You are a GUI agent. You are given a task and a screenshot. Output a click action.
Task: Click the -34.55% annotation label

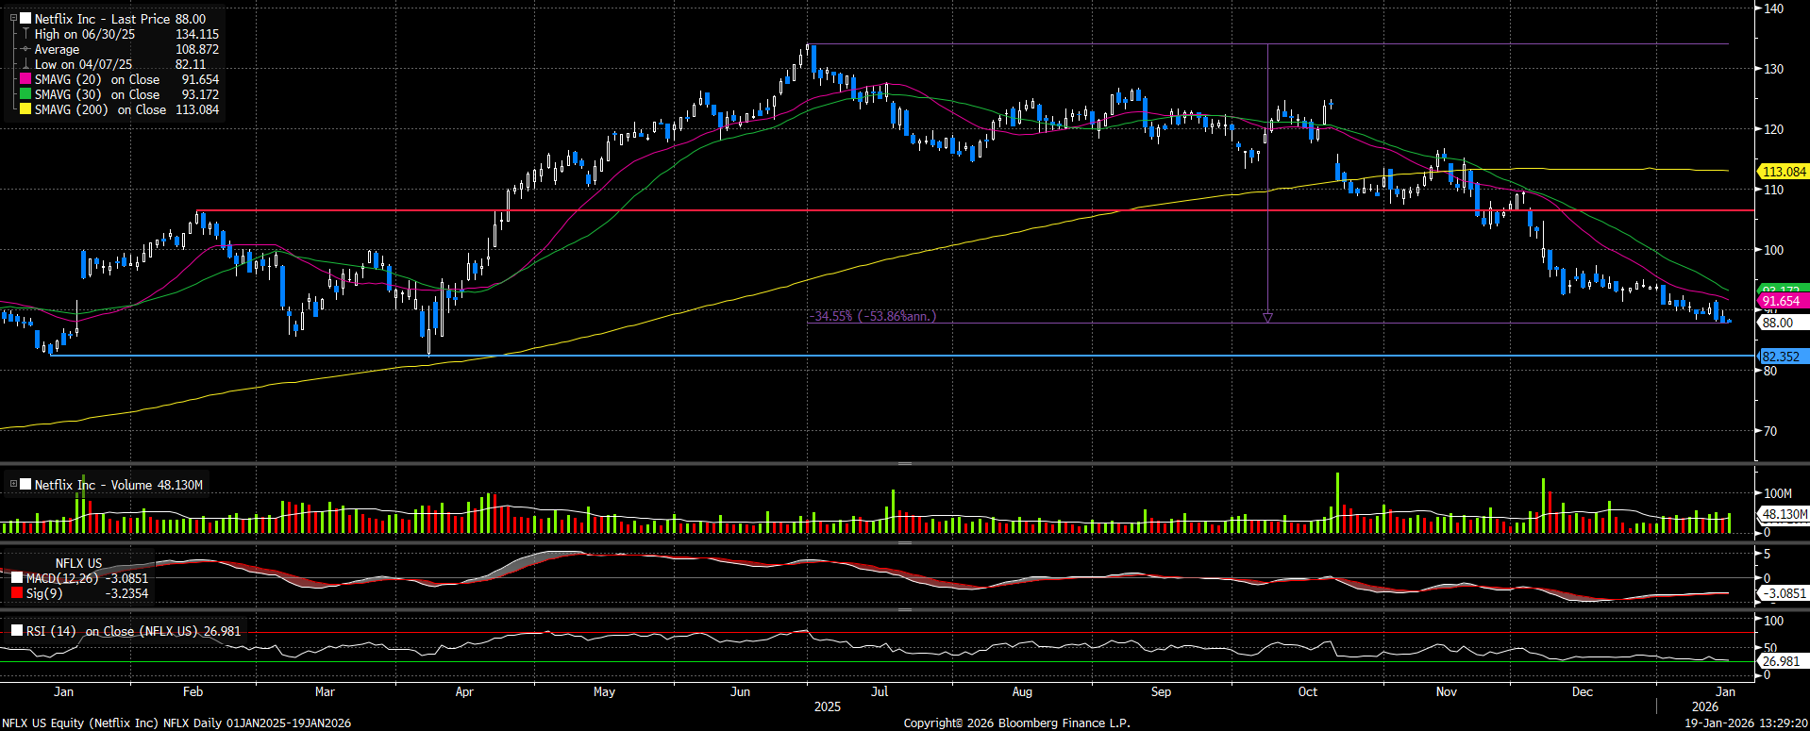[874, 316]
